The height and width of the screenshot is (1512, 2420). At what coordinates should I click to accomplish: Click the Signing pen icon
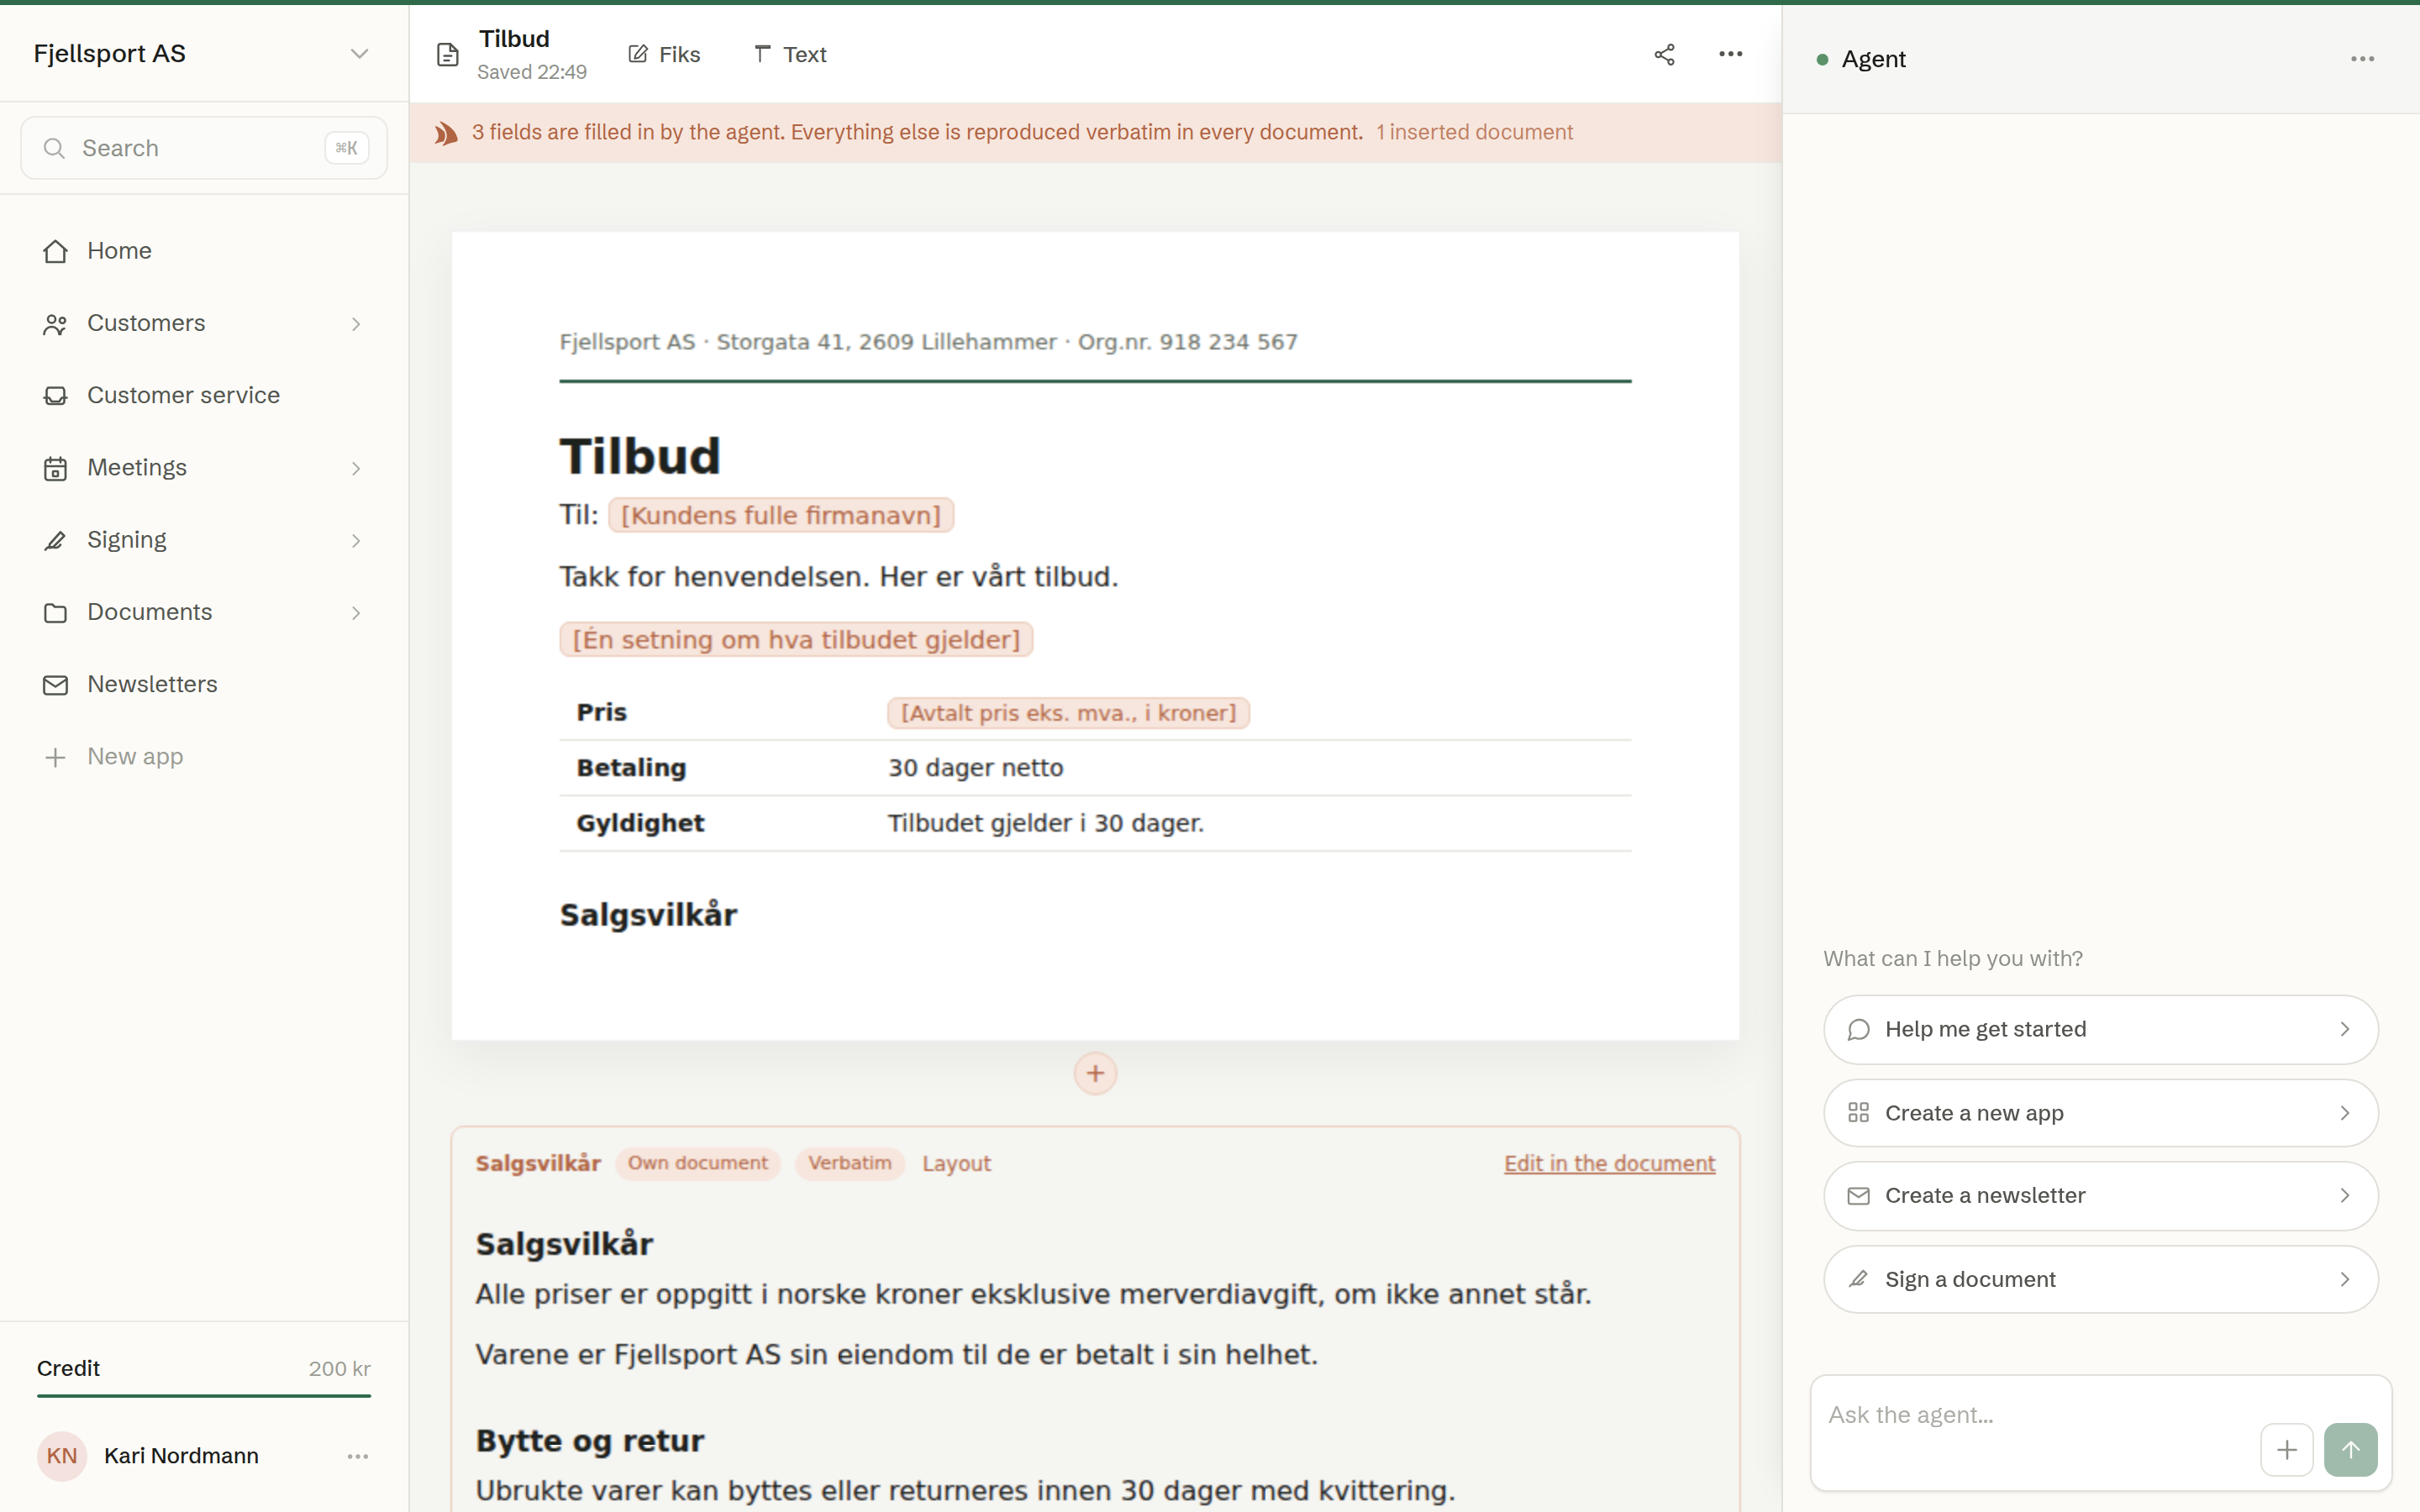55,541
